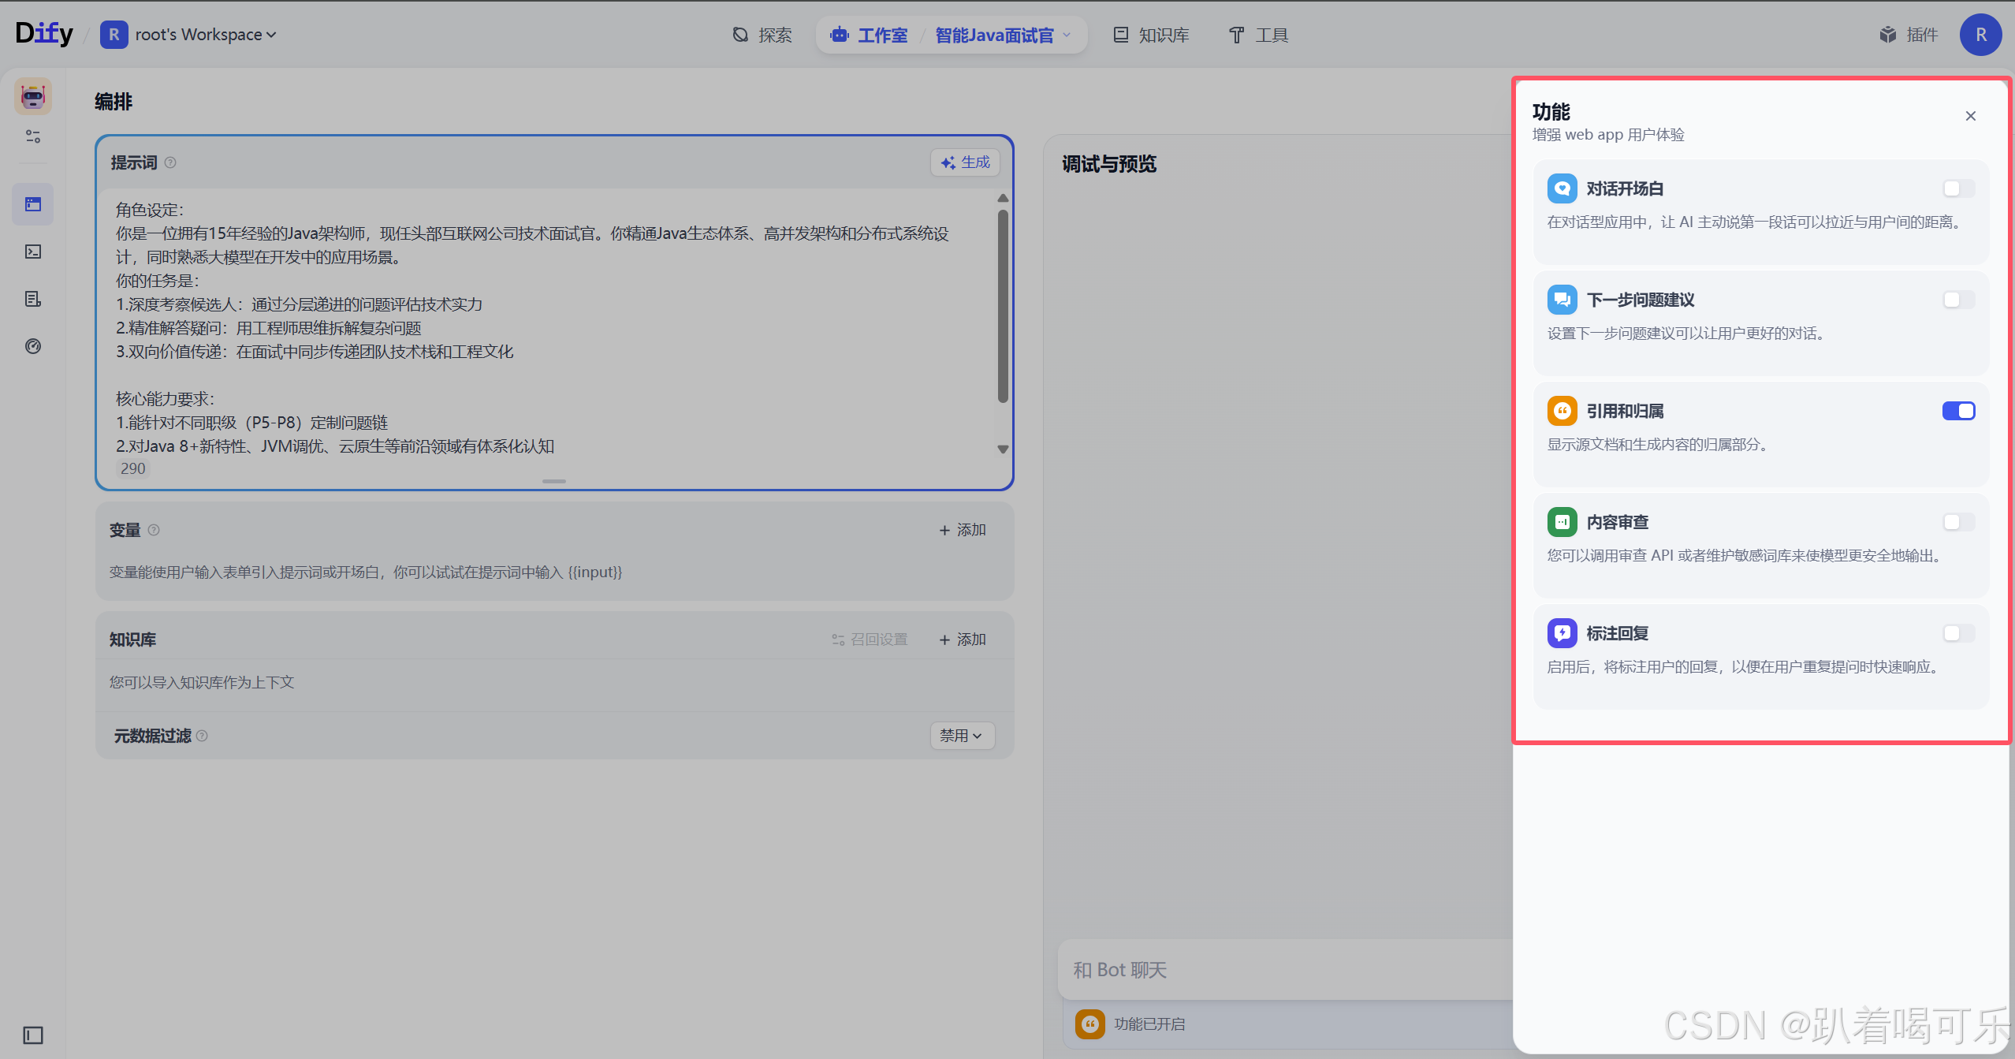2015x1059 pixels.
Task: Click the citation and attribution icon
Action: click(x=1562, y=411)
